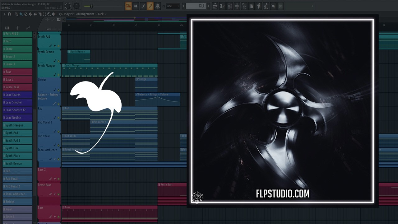Mute the Tonal Ambience track
Image resolution: width=398 pixels, height=224 pixels.
58,159
